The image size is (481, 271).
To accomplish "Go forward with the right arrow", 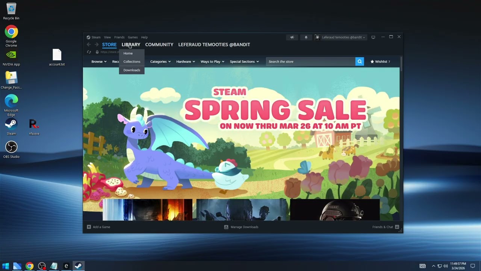I will (97, 44).
